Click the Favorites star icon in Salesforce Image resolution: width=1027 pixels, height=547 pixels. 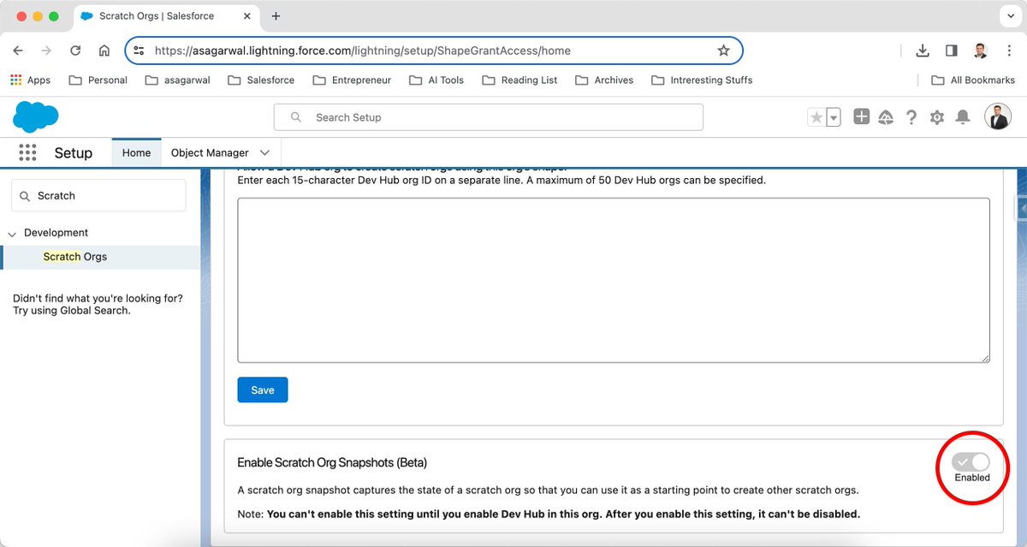[816, 117]
